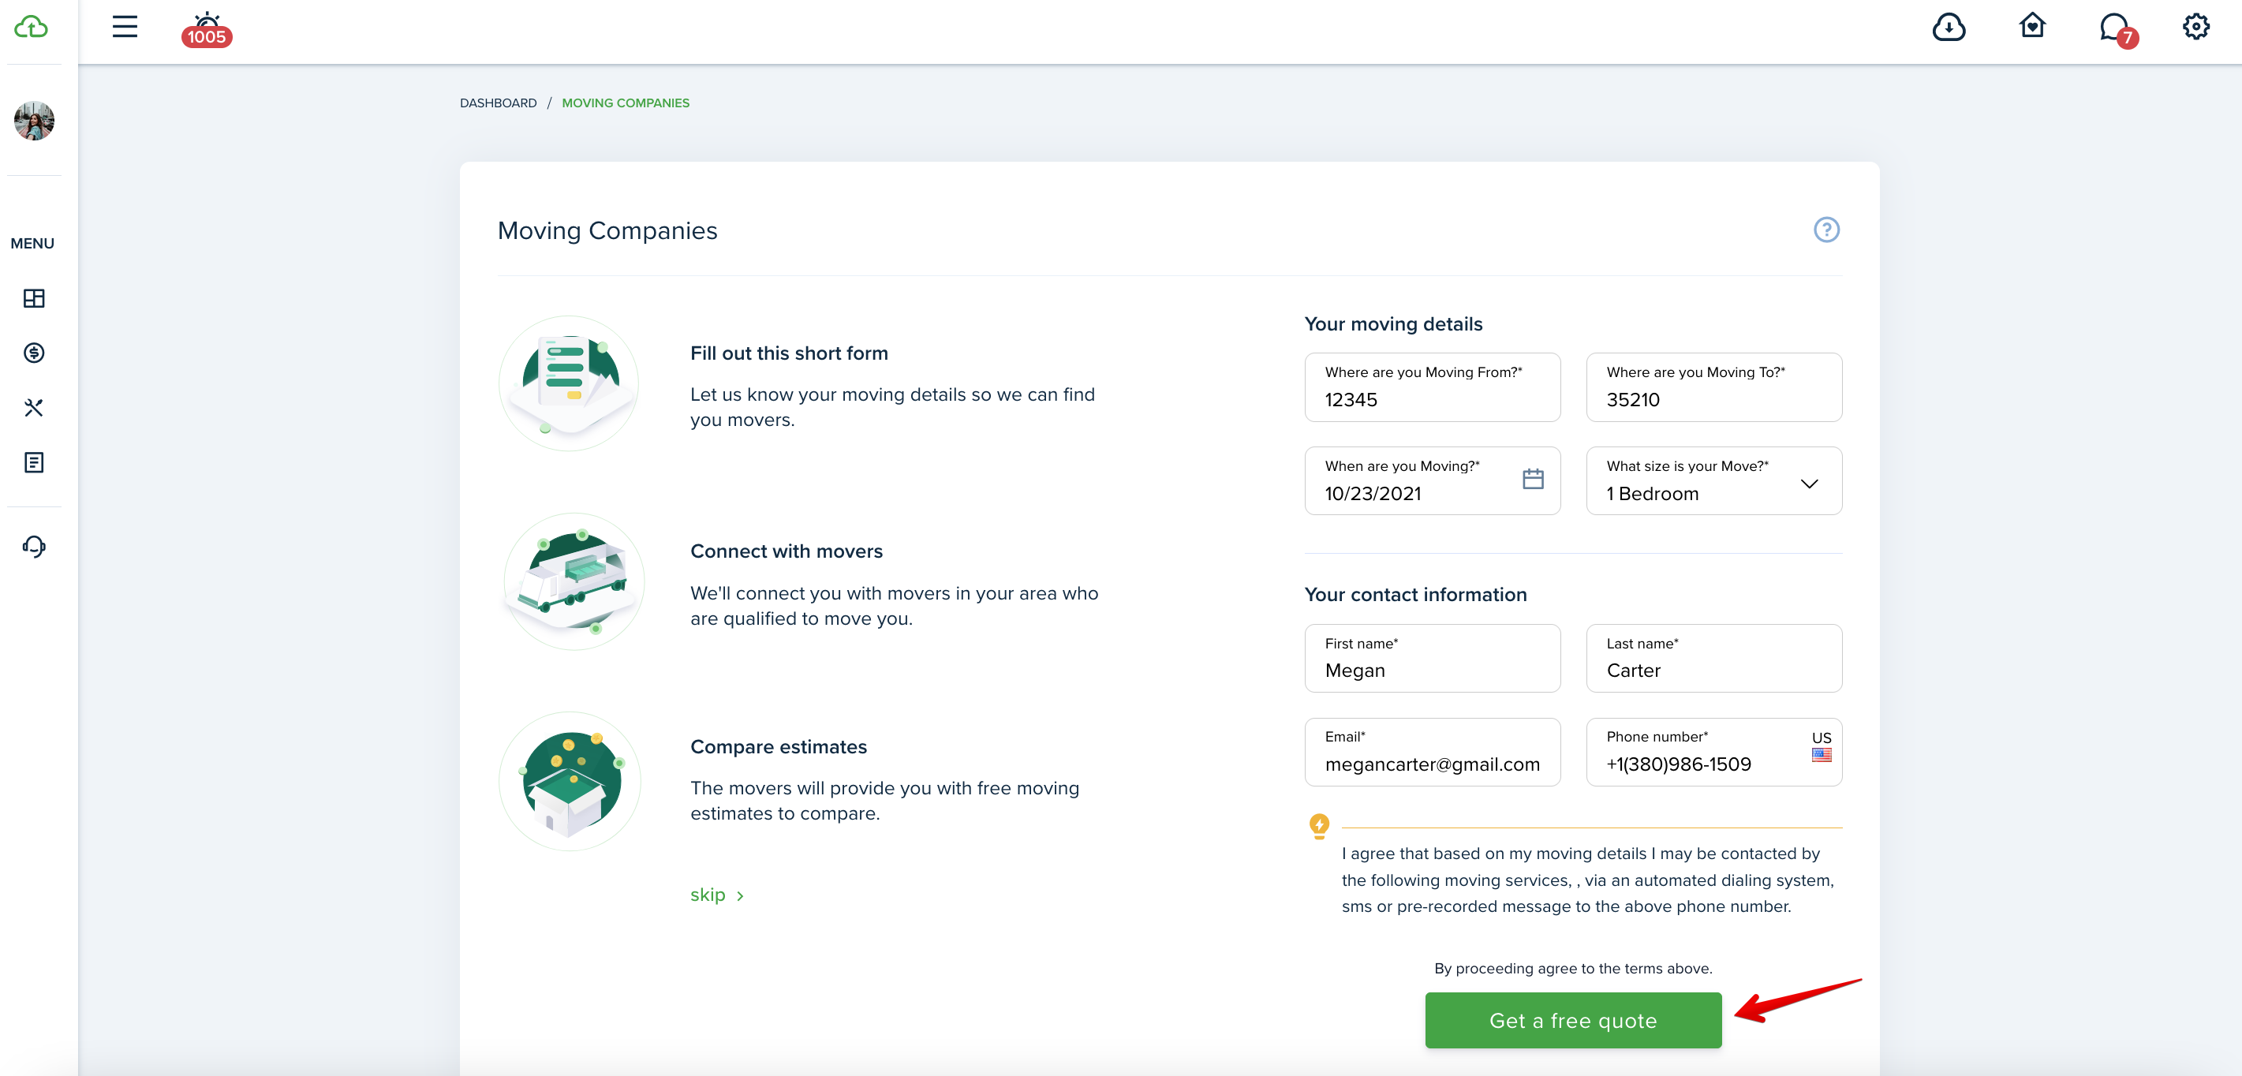
Task: Open the dollar finance sidebar icon
Action: (x=34, y=353)
